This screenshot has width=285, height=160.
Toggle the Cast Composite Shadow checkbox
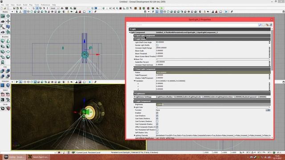[157, 124]
